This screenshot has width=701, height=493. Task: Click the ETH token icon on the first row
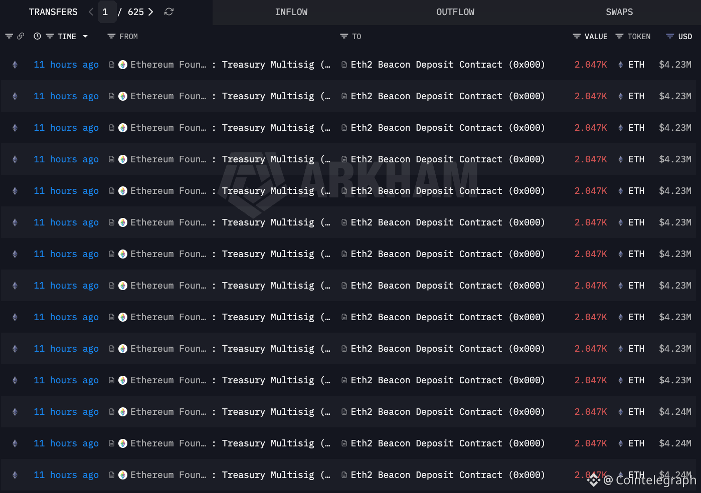620,64
